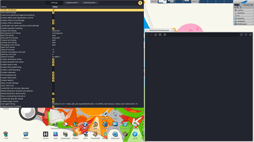Click the first workspace in the switcher
The width and height of the screenshot is (254, 142).
pos(154,1)
